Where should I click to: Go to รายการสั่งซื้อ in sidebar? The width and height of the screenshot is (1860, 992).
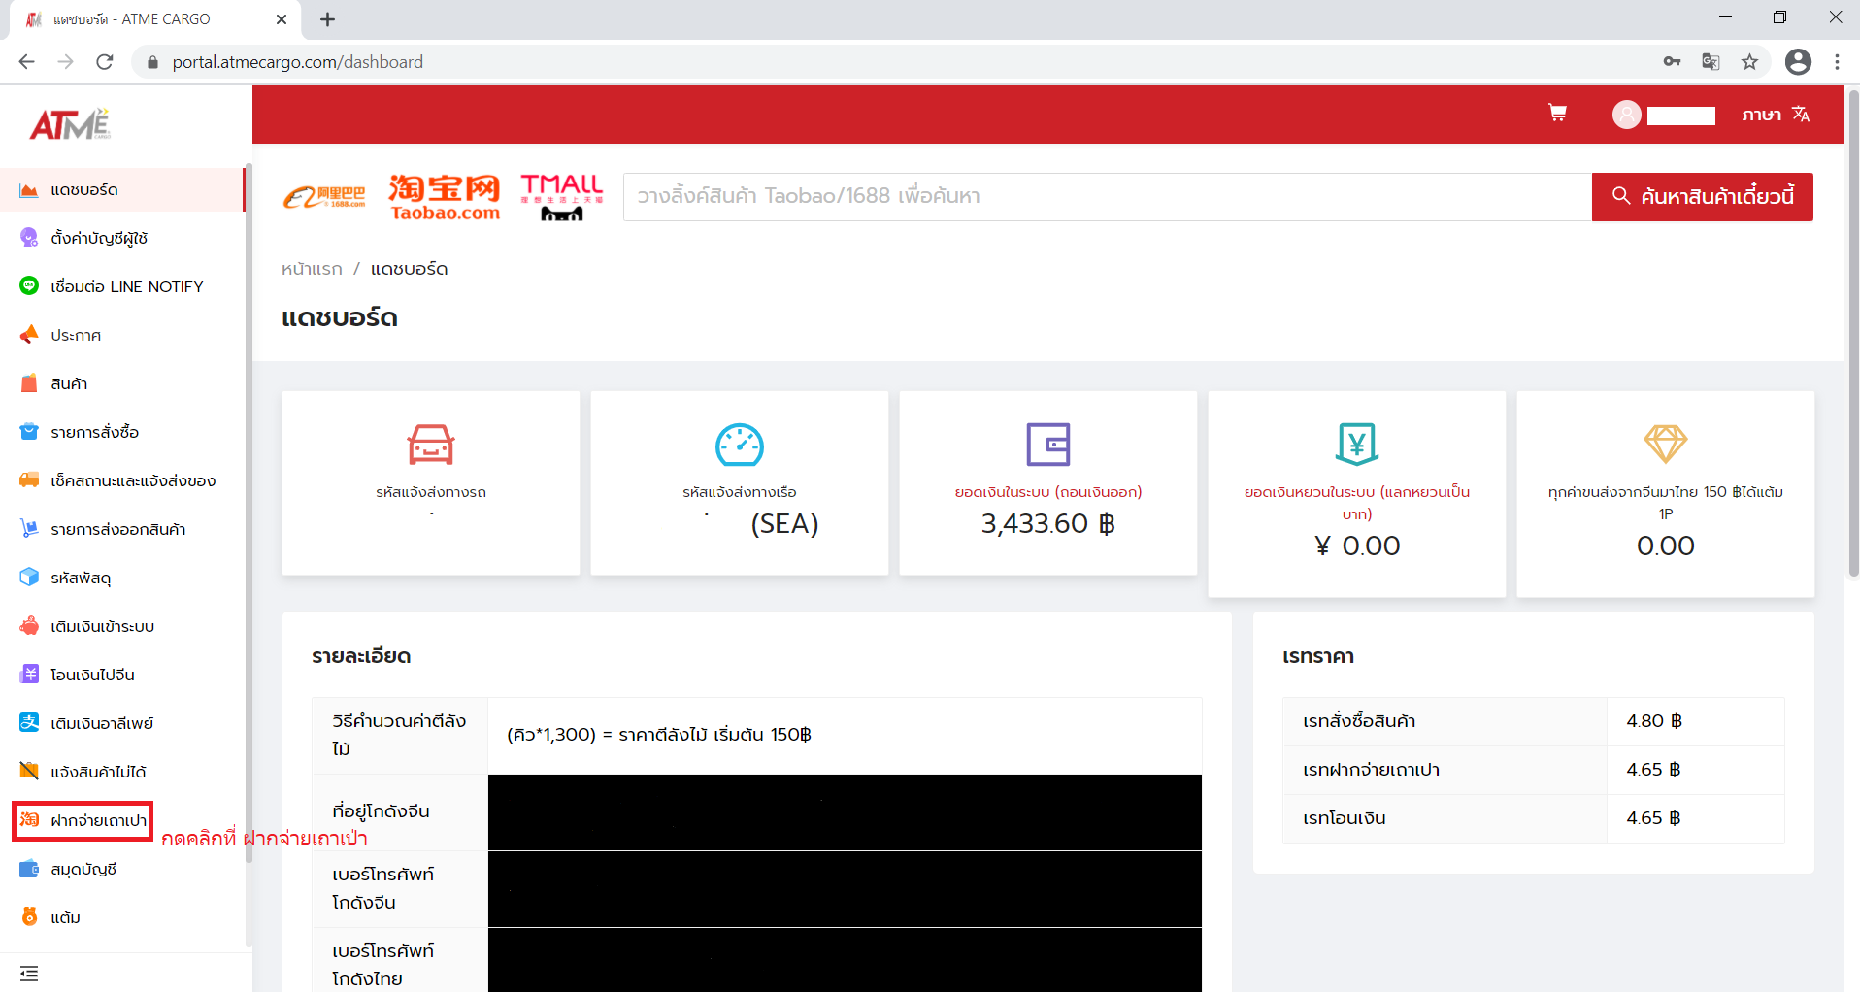point(94,432)
